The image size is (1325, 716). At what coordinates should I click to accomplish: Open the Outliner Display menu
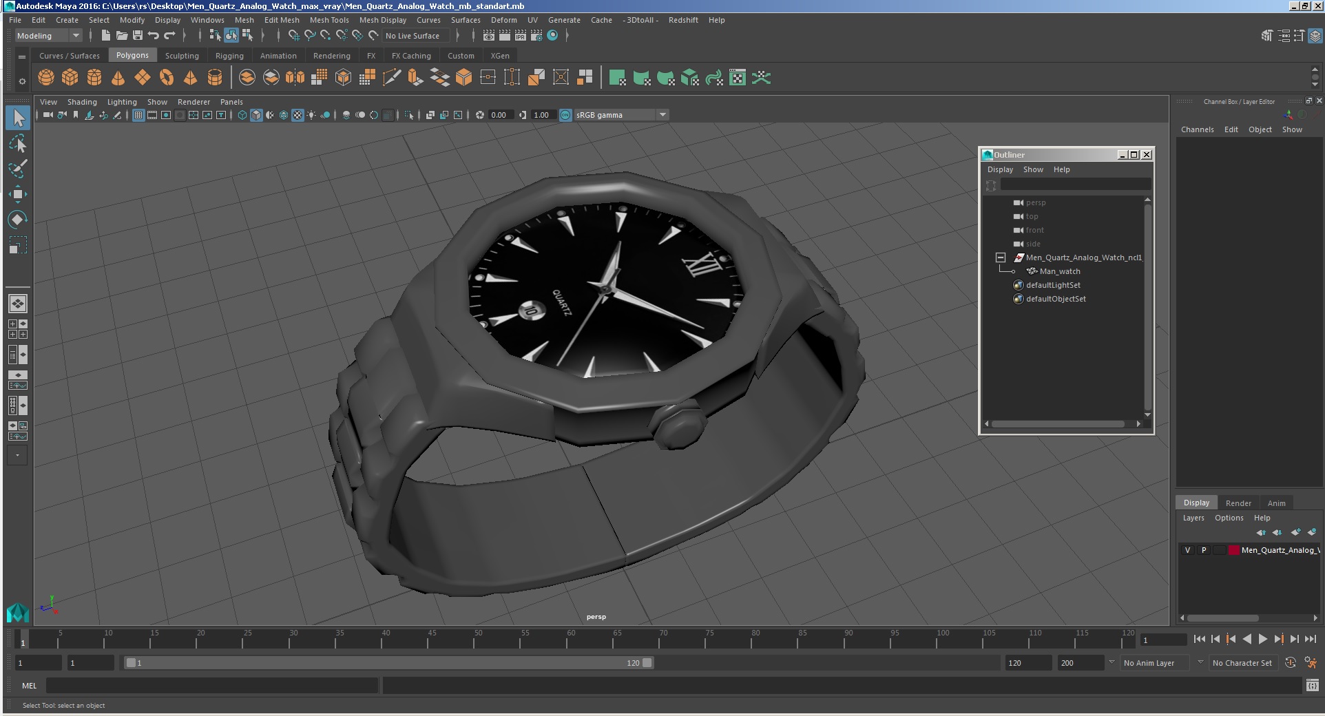[1000, 169]
